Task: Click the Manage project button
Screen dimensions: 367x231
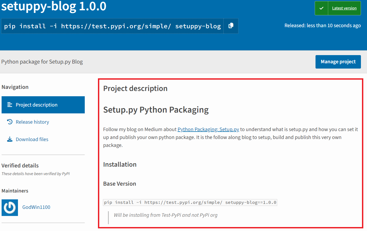Action: click(x=338, y=62)
